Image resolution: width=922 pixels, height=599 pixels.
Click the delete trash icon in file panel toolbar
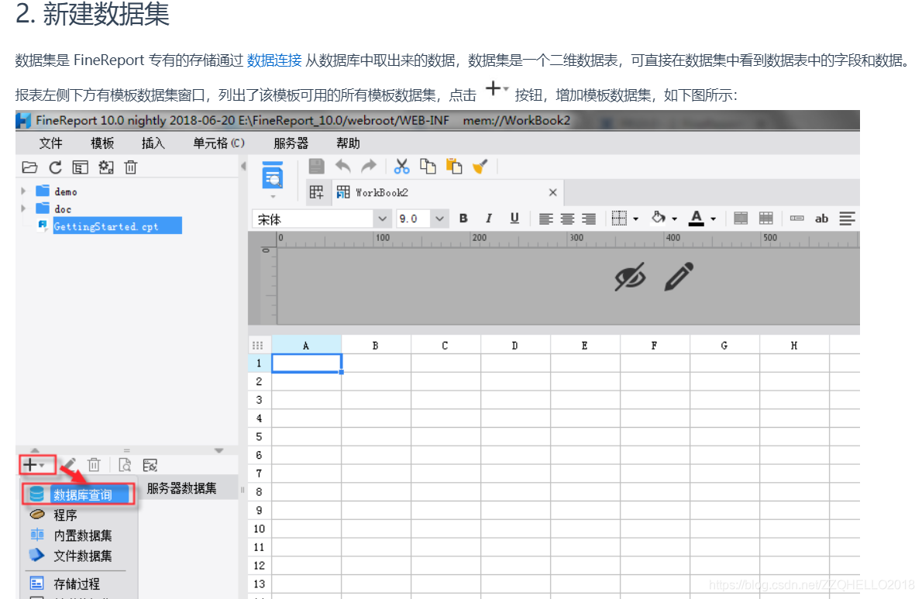[130, 167]
